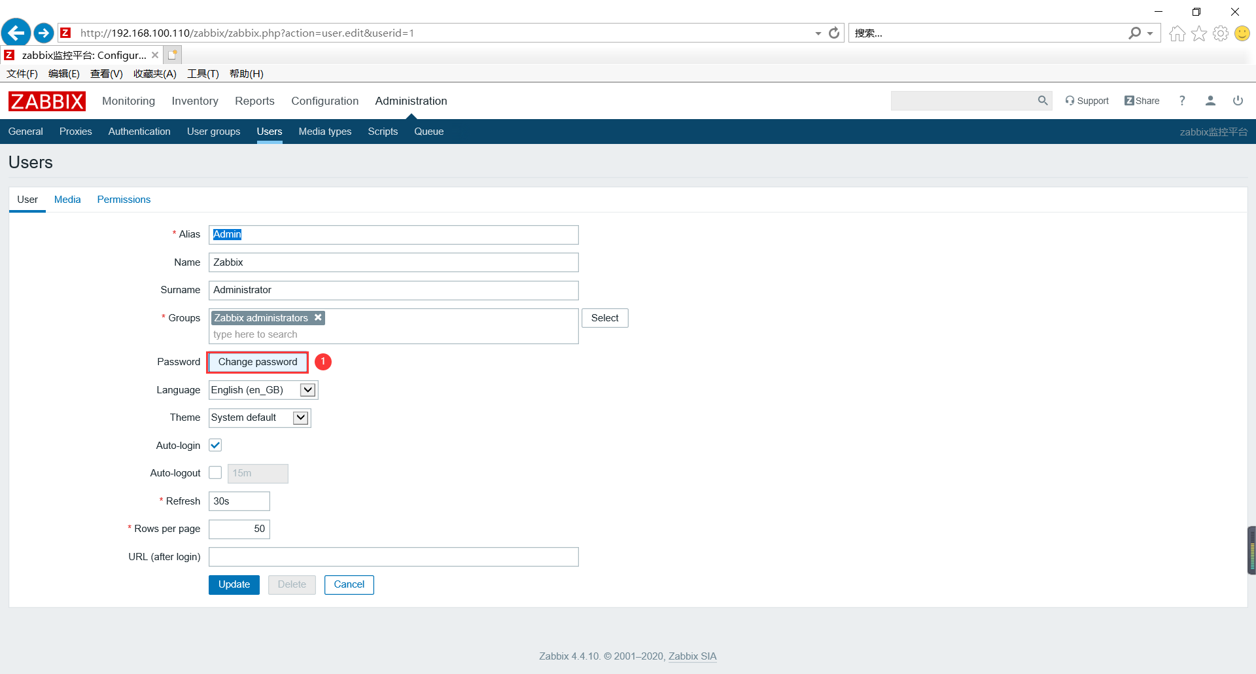The height and width of the screenshot is (674, 1256).
Task: Go to the Monitoring menu
Action: pos(129,101)
